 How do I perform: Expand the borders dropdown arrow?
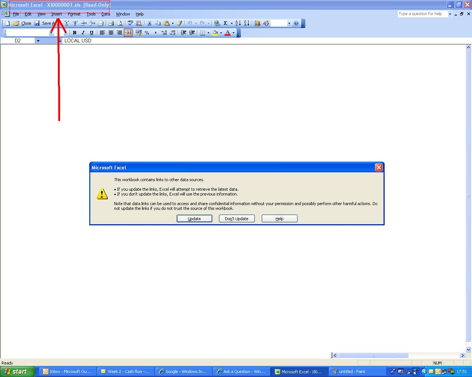click(209, 33)
